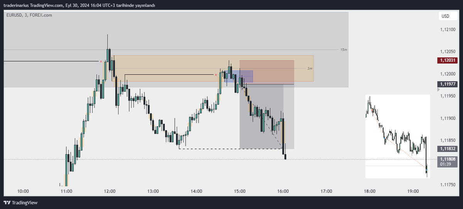Select the long black line from the left edge
This screenshot has height=209, width=463.
[x=51, y=61]
